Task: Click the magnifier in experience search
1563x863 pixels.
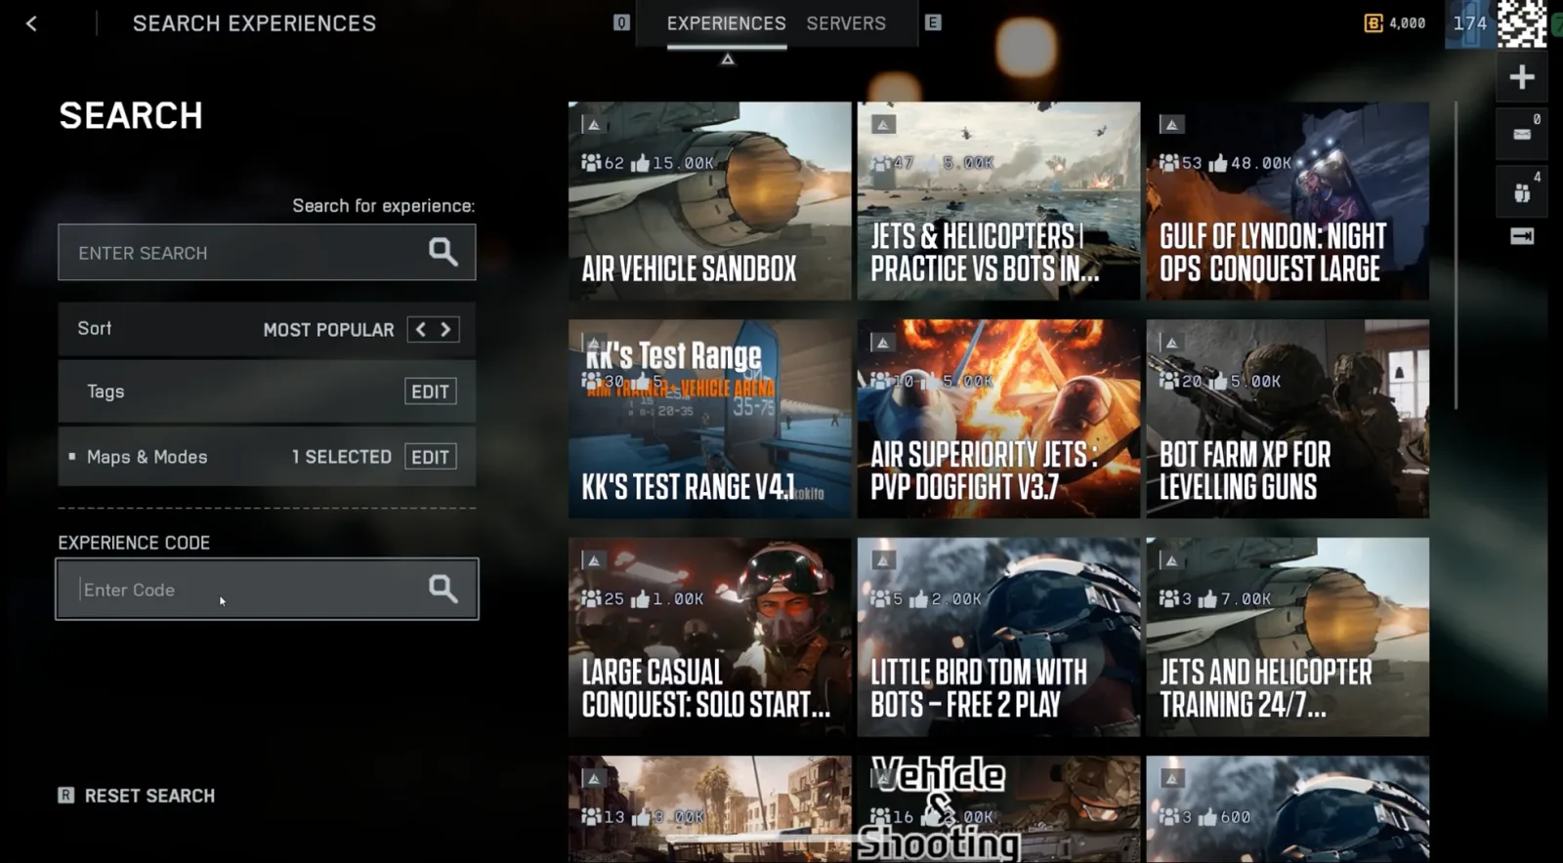Action: point(443,252)
